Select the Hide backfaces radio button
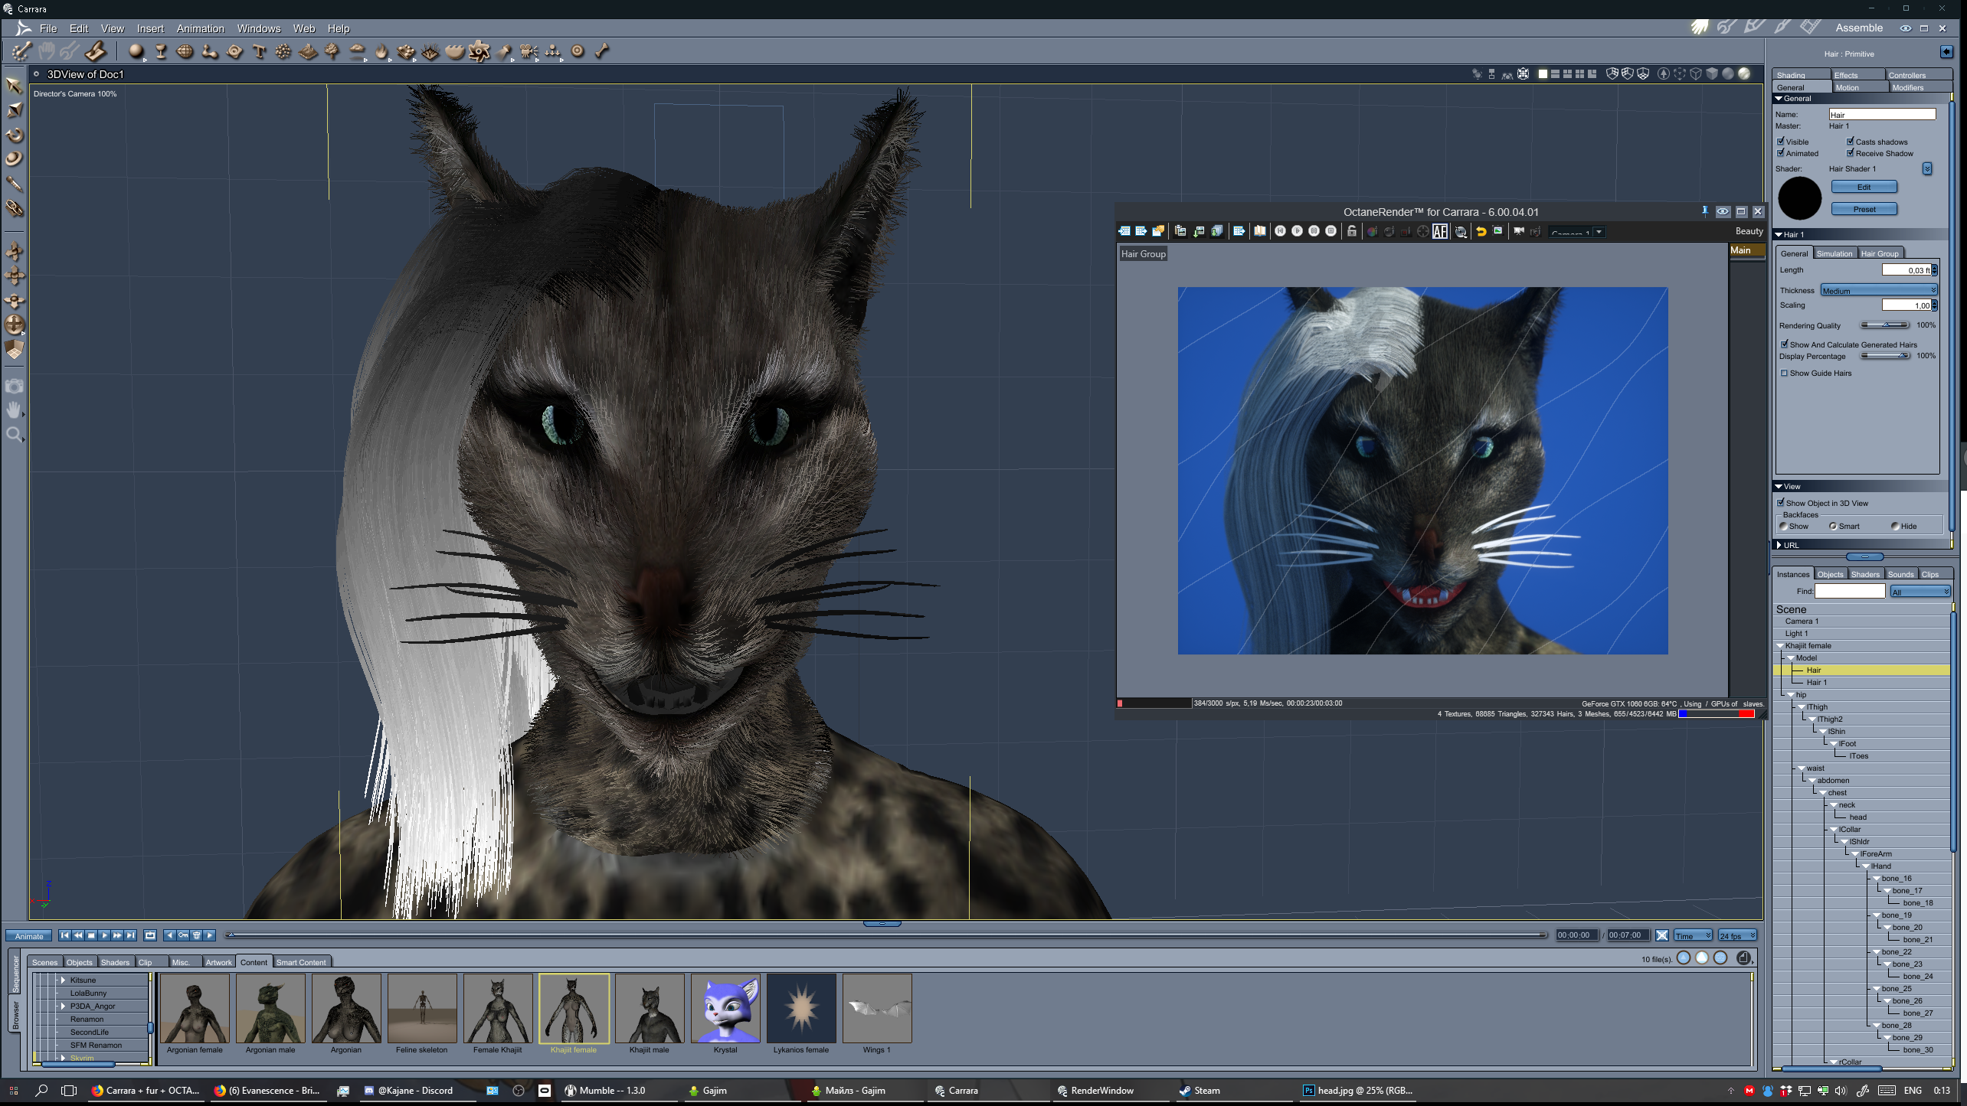1967x1106 pixels. coord(1895,526)
